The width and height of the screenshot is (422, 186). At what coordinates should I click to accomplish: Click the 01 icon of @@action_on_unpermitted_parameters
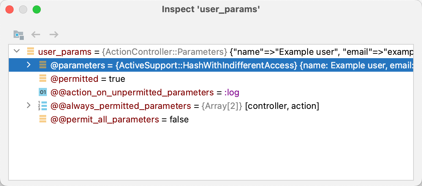click(x=43, y=92)
